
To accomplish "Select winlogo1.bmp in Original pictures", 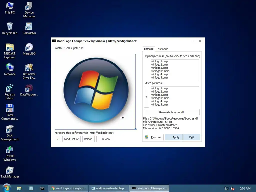I will pyautogui.click(x=159, y=61).
